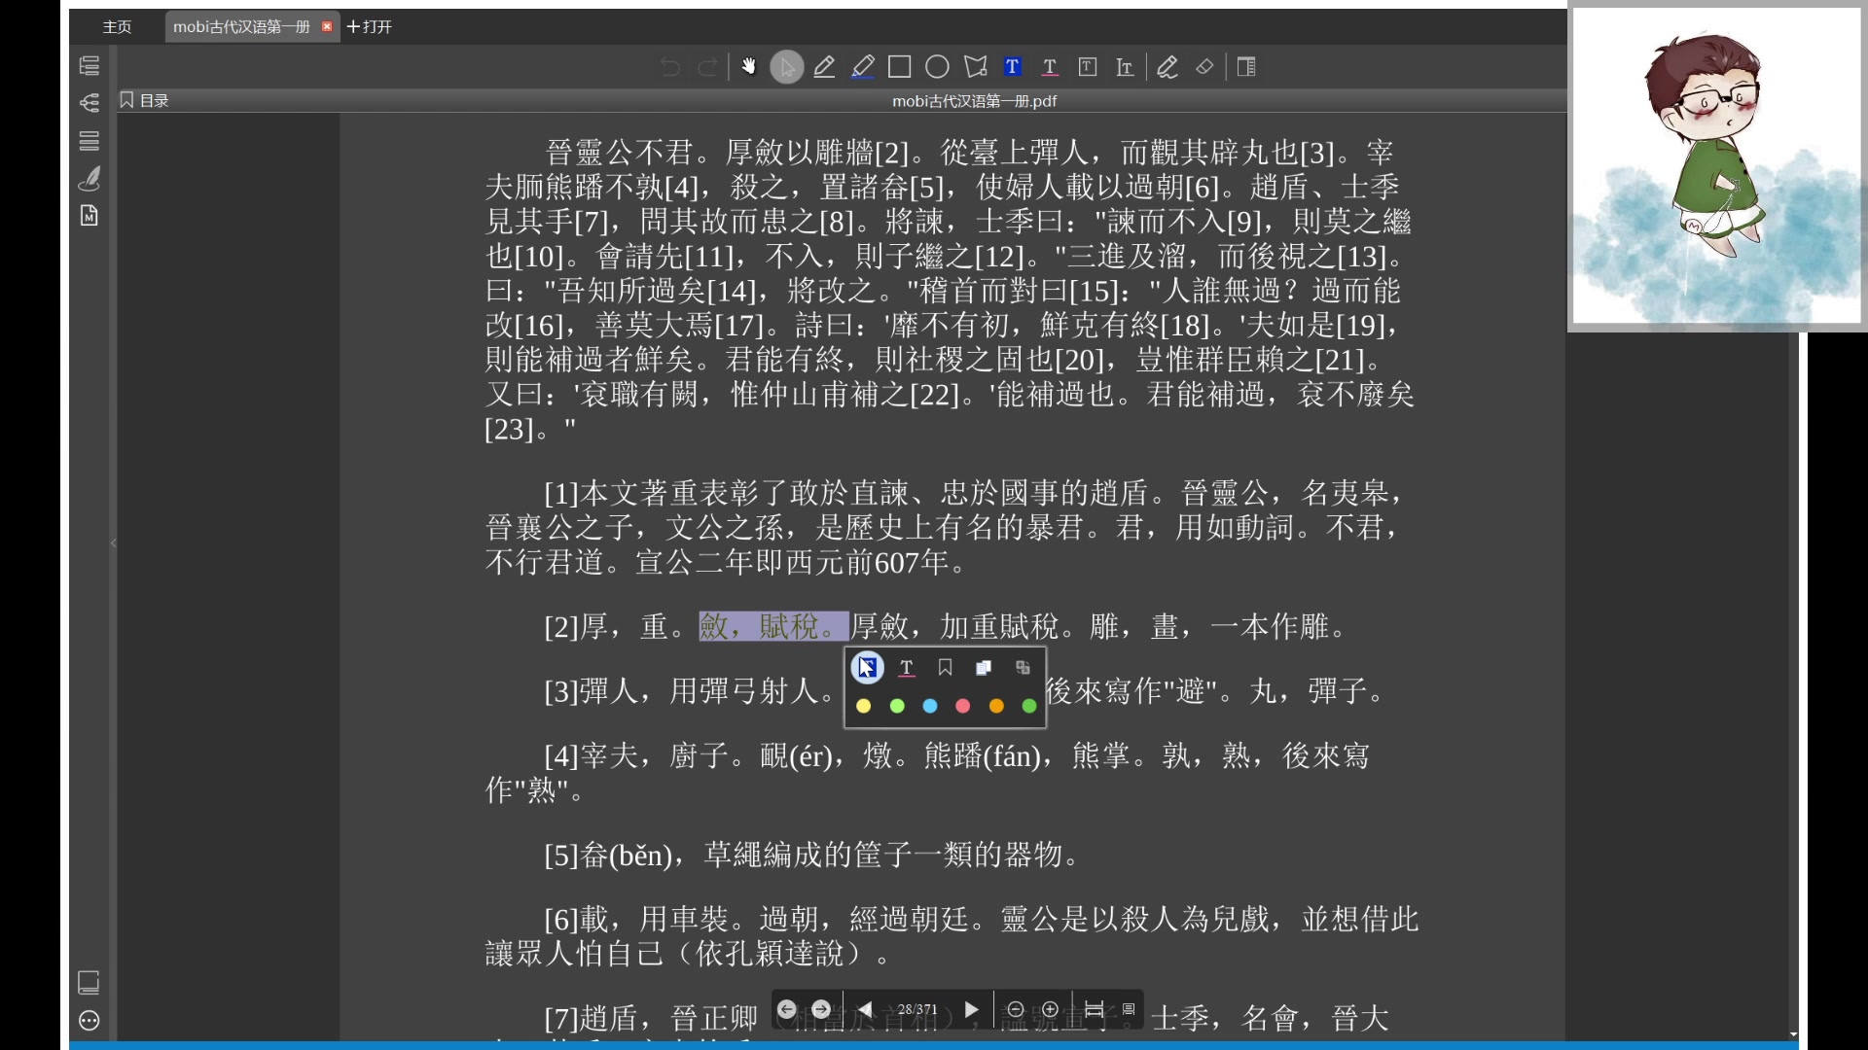Select the typewriter text tool
Image resolution: width=1868 pixels, height=1050 pixels.
click(1125, 67)
